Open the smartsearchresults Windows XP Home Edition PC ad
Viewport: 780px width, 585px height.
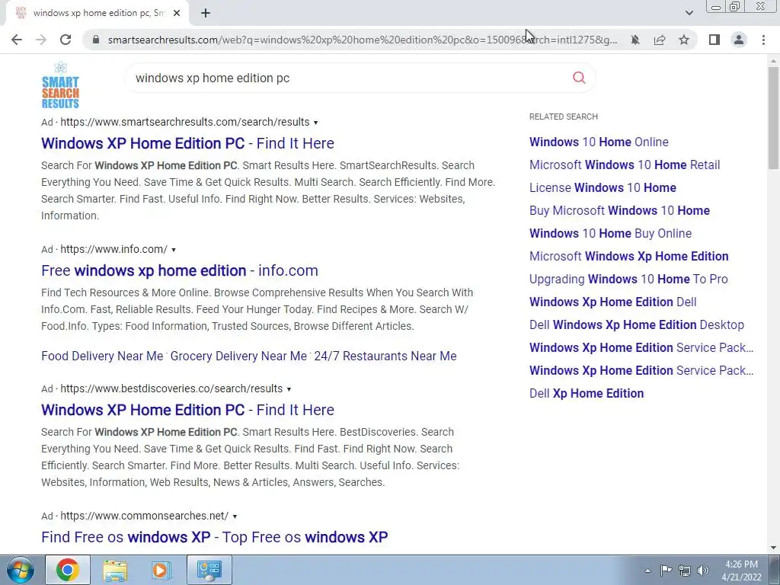tap(187, 143)
